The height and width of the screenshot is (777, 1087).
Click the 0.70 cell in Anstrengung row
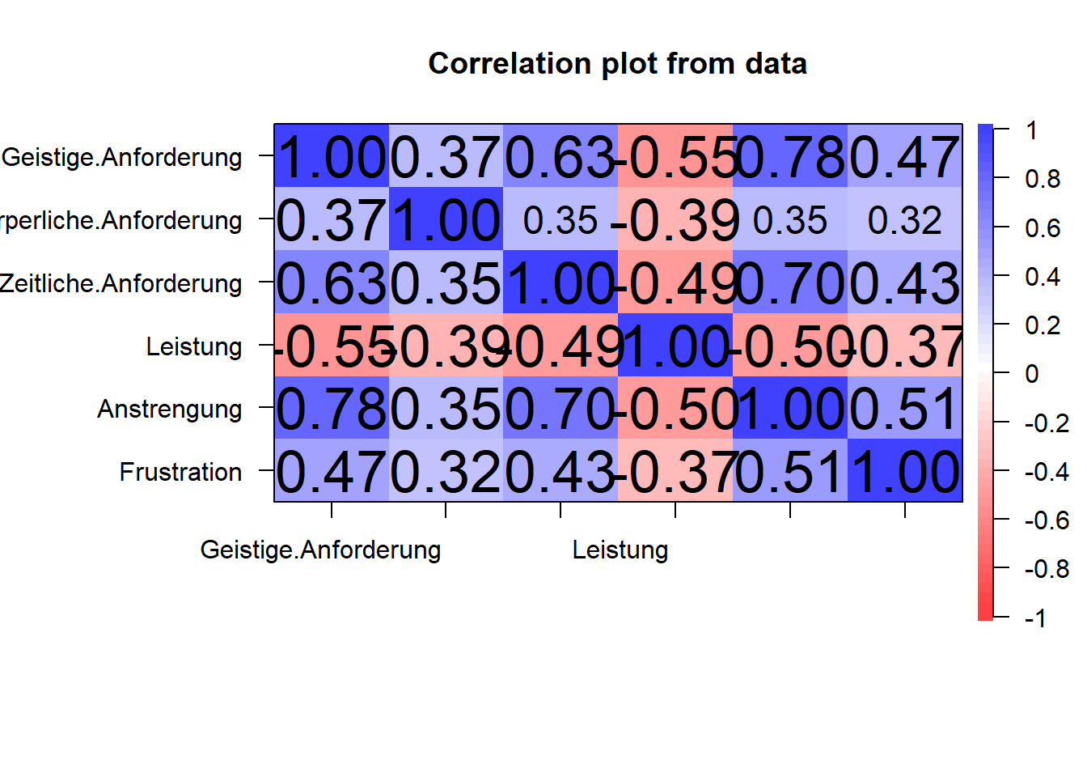click(560, 408)
